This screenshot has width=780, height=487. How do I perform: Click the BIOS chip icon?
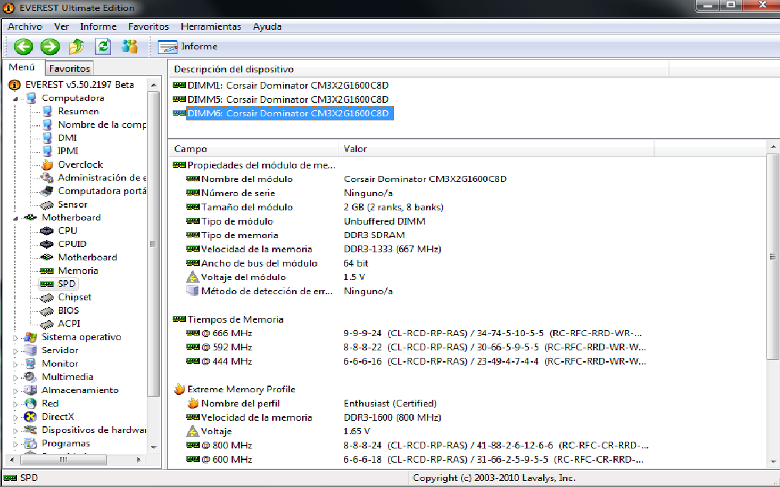[47, 310]
